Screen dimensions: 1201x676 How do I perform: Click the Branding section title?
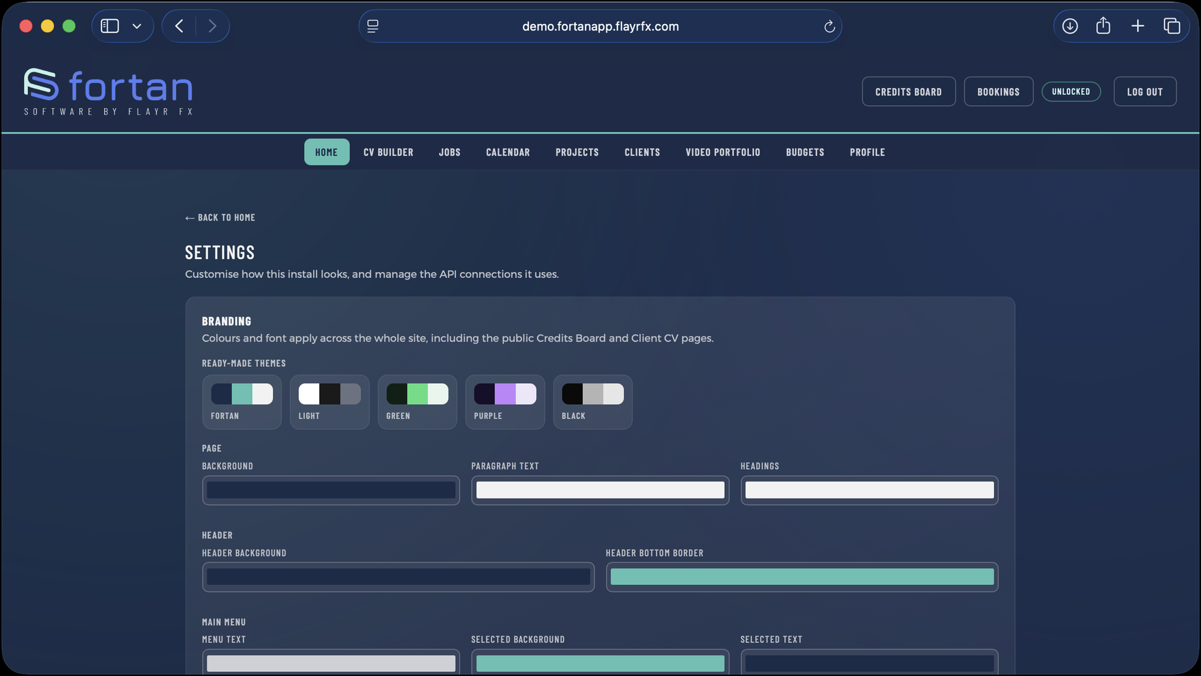tap(226, 321)
